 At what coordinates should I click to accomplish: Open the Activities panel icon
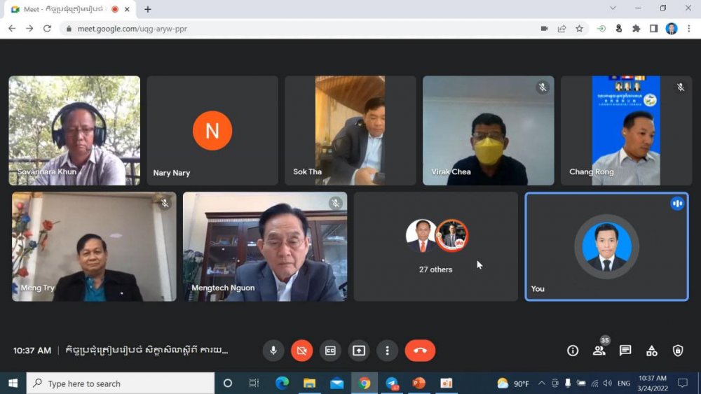pos(651,351)
